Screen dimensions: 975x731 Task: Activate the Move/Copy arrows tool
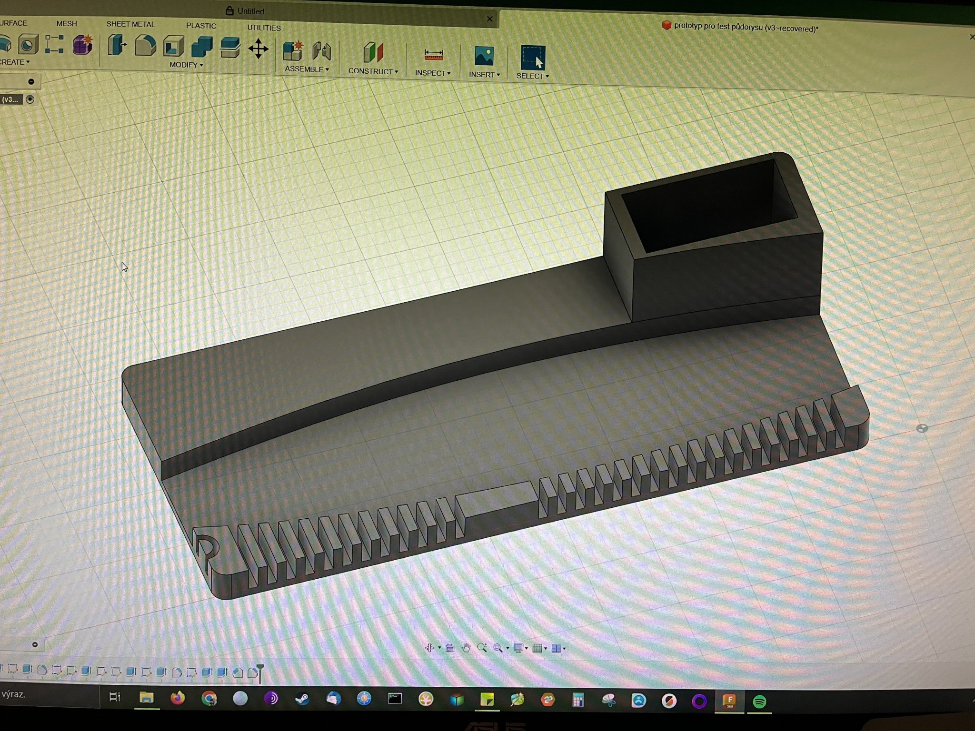259,49
